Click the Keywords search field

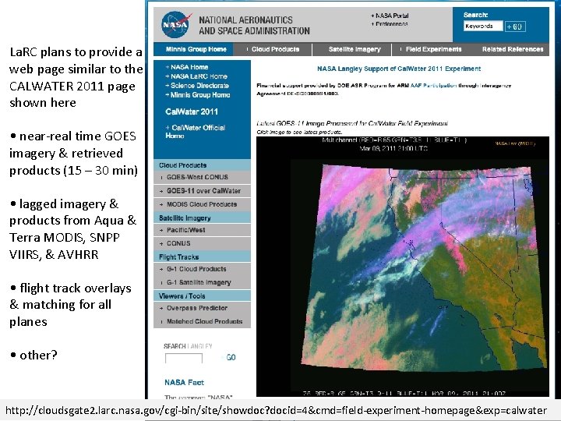click(483, 27)
